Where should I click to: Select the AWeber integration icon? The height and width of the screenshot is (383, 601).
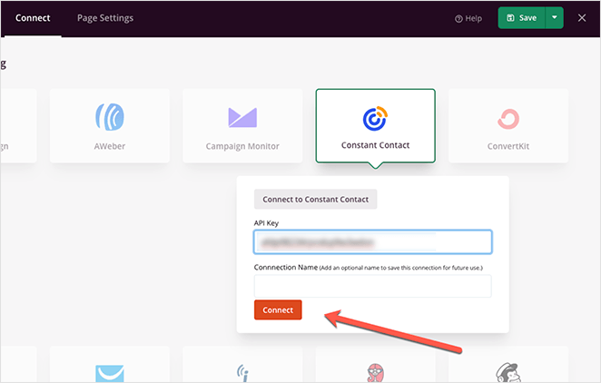(110, 117)
